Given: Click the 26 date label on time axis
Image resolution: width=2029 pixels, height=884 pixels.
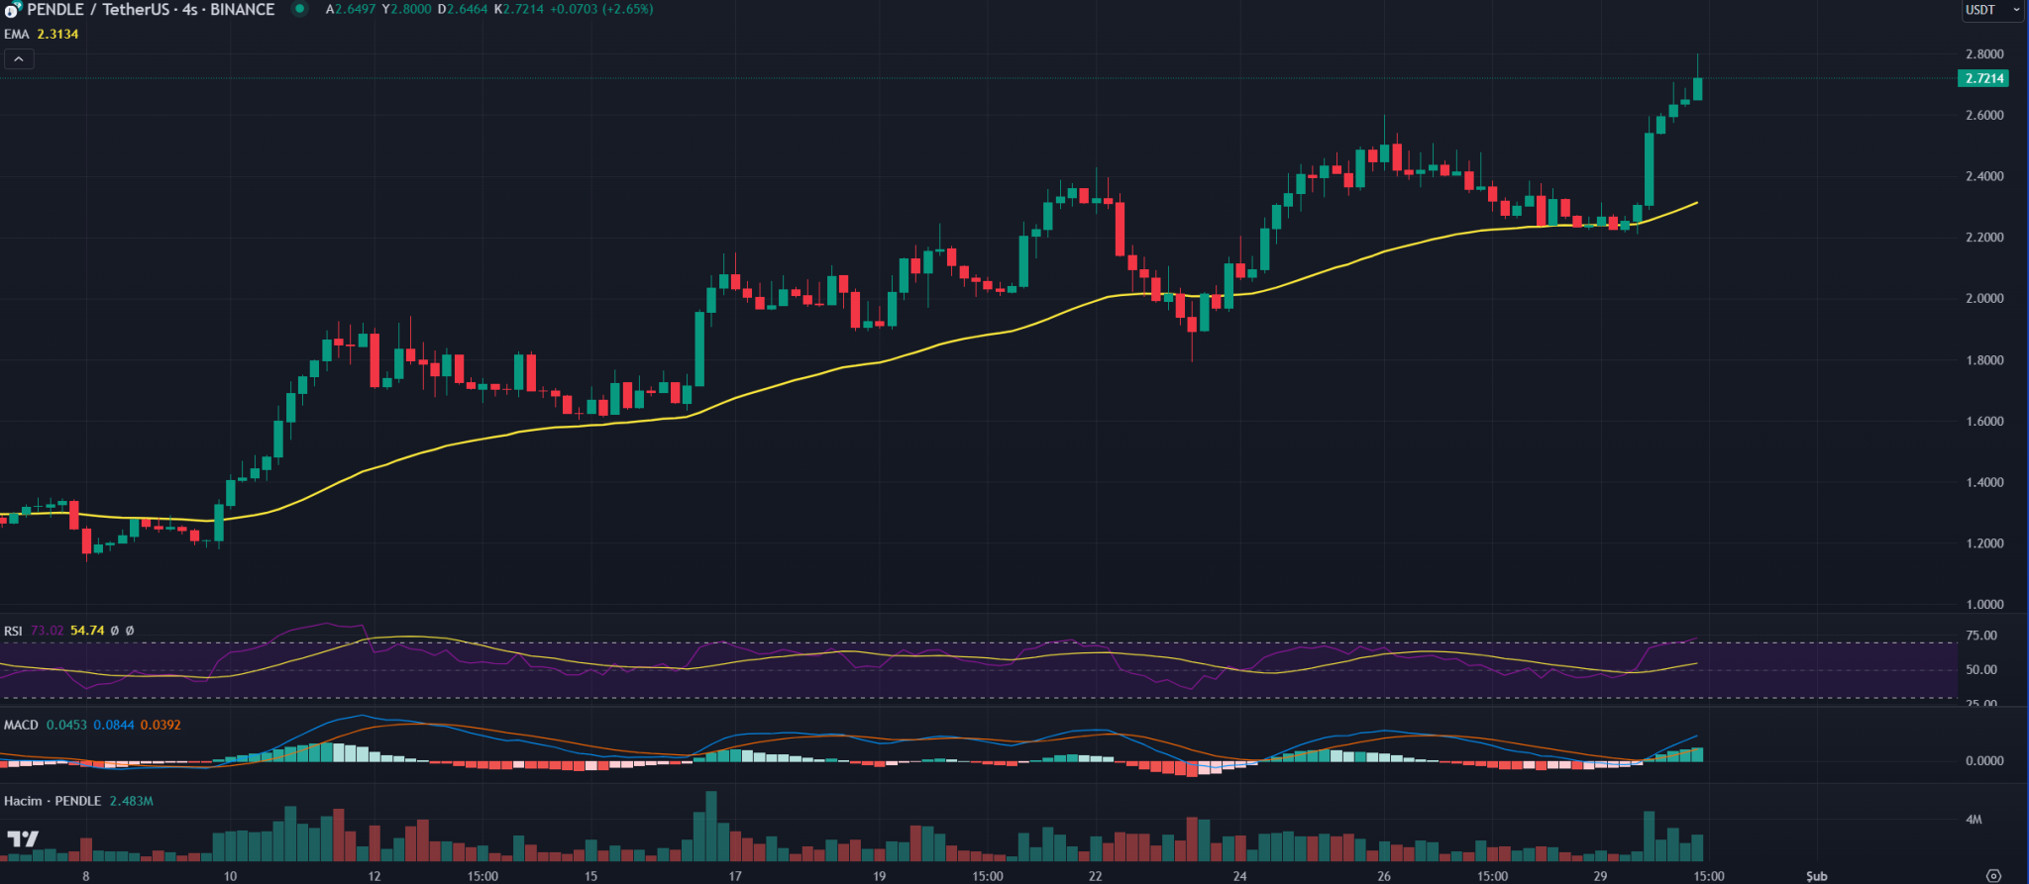Looking at the screenshot, I should click(x=1384, y=876).
